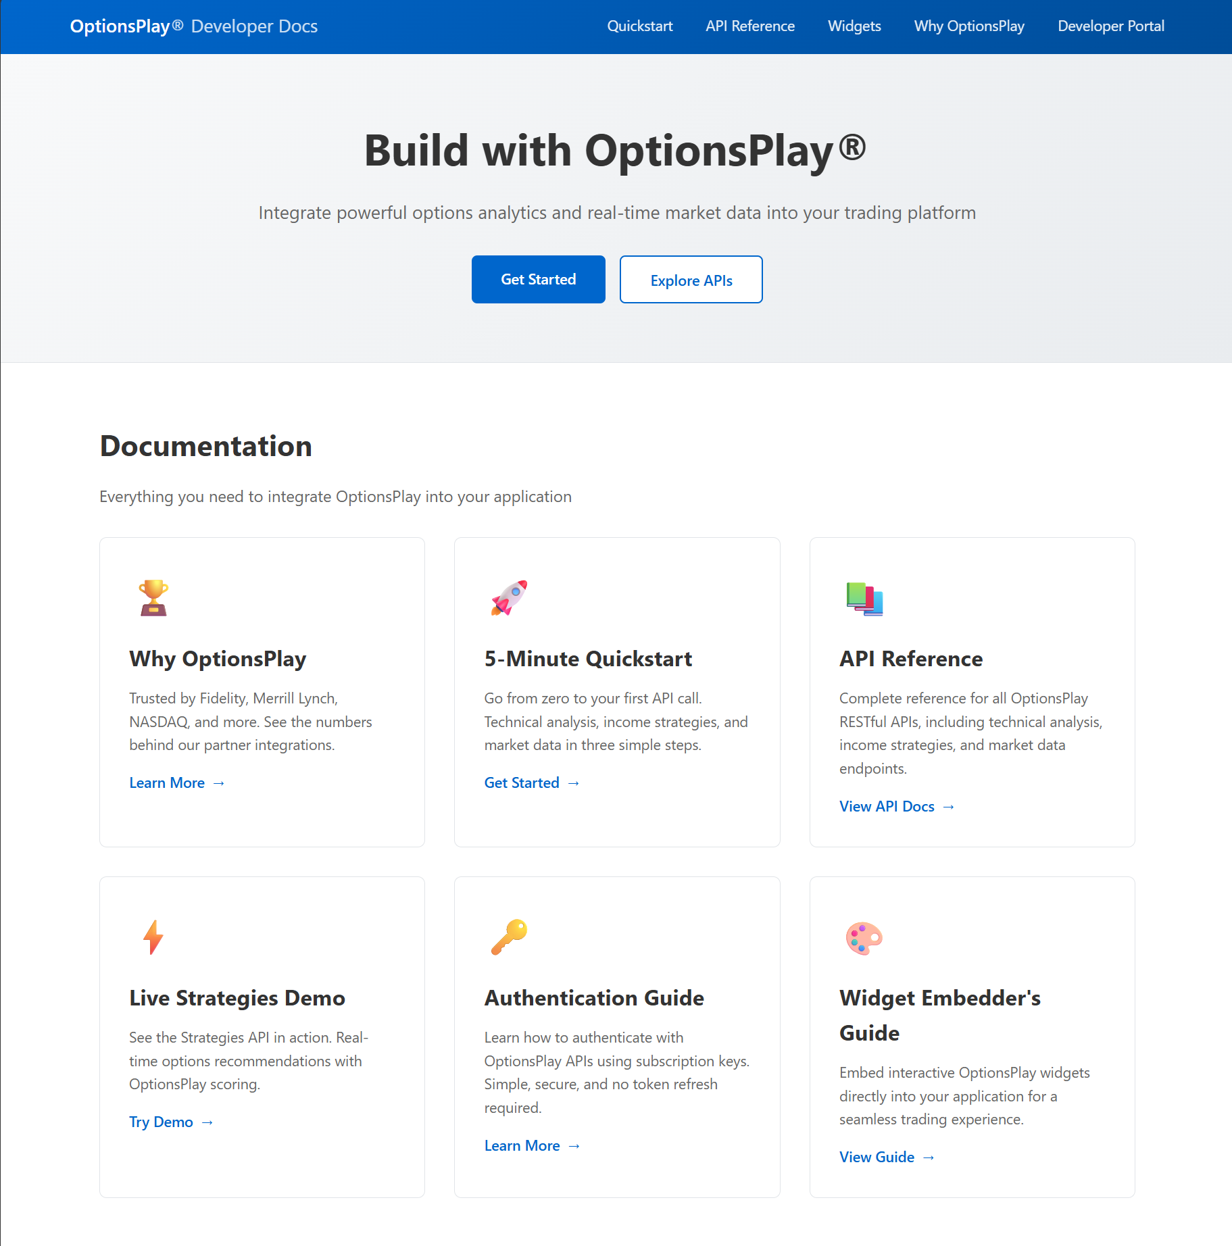
Task: Click Learn More under Authentication Guide
Action: [x=522, y=1145]
